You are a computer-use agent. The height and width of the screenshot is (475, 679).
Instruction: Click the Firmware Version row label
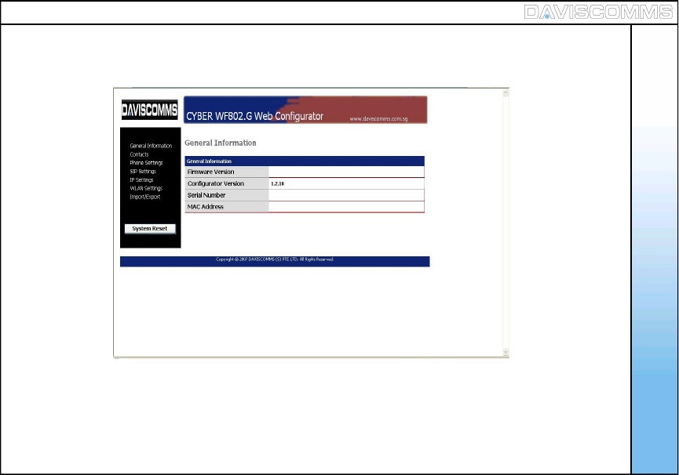(210, 172)
